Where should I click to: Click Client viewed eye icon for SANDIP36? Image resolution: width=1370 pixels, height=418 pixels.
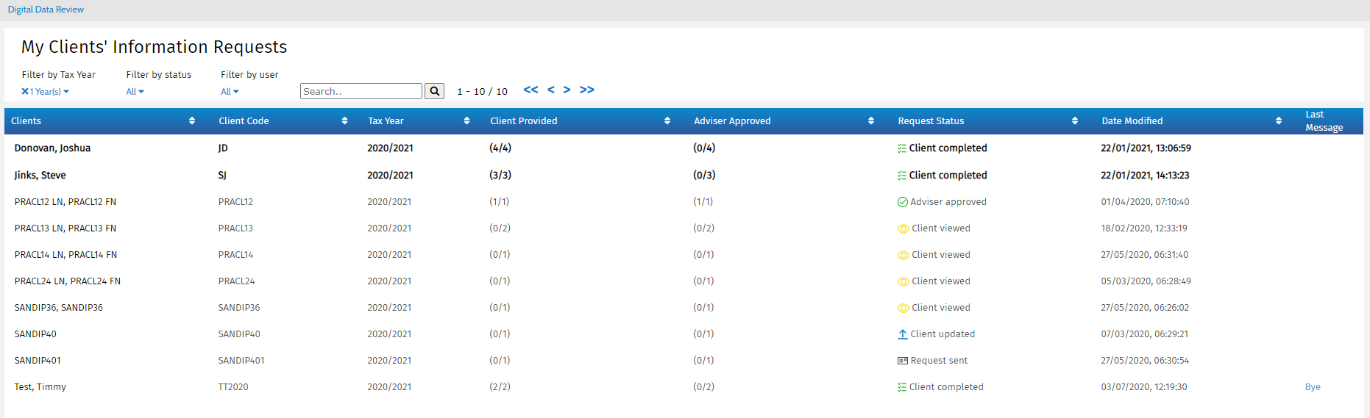[x=904, y=308]
